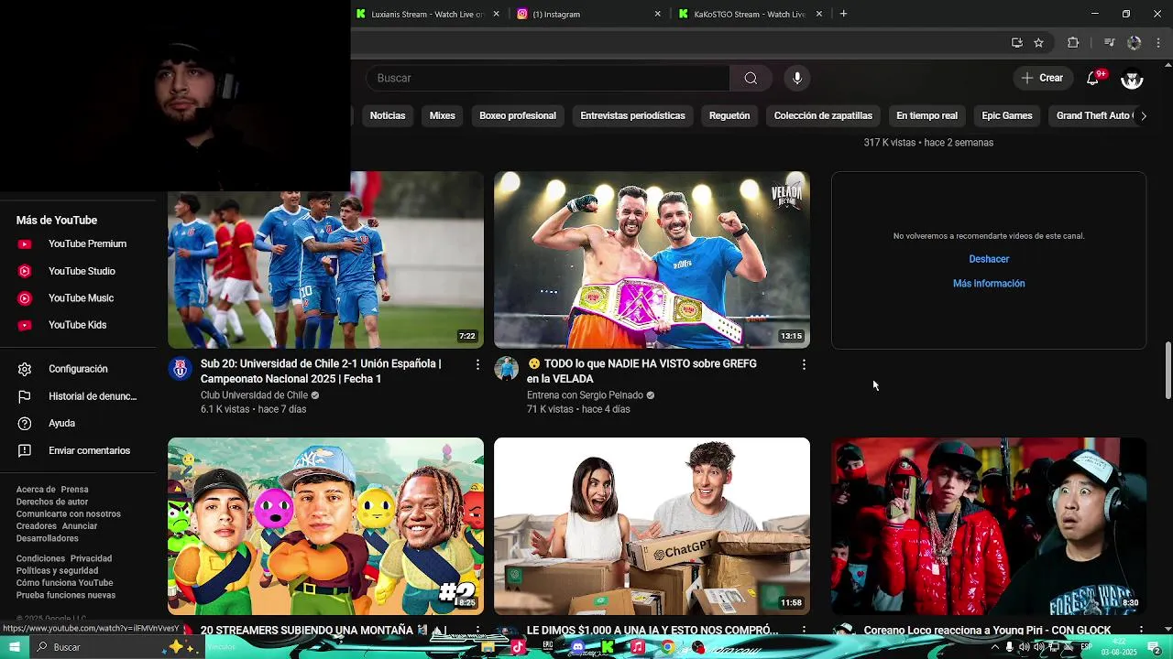The image size is (1173, 659).
Task: Select the Entrevistas periodísticas chip
Action: (632, 115)
